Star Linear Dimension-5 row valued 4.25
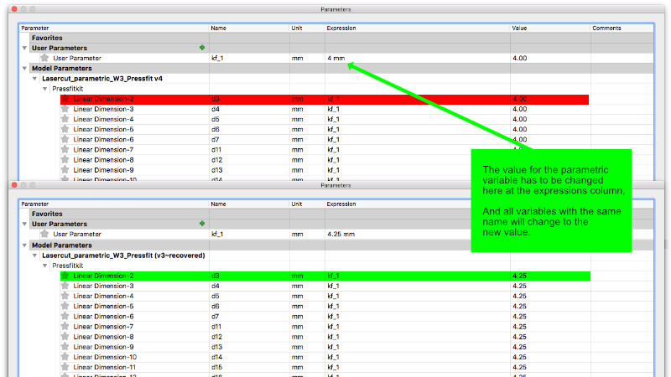The height and width of the screenshot is (377, 671). tap(65, 306)
